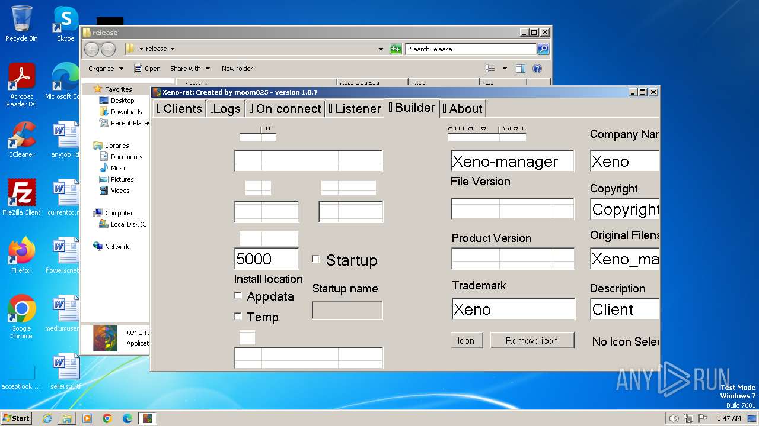Click the Product Version field
Viewport: 759px width, 426px height.
(x=513, y=259)
